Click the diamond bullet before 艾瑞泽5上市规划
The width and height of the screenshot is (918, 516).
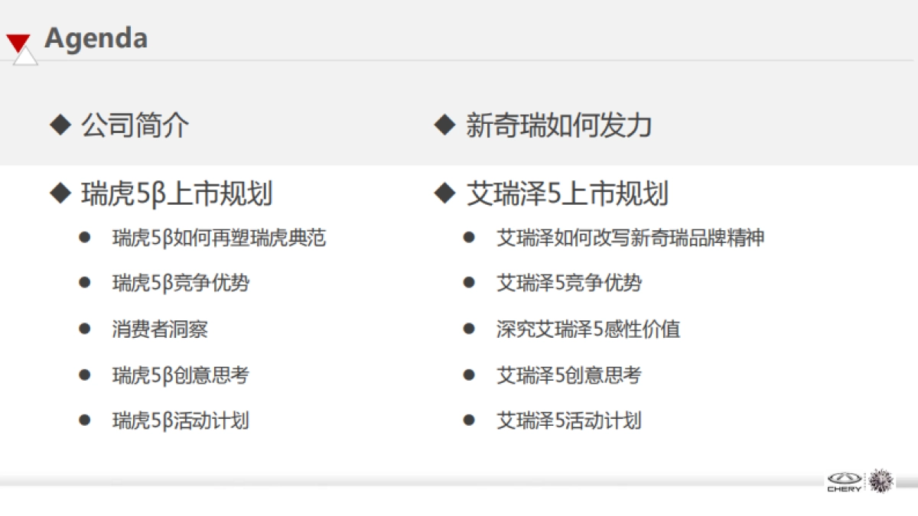coord(444,194)
